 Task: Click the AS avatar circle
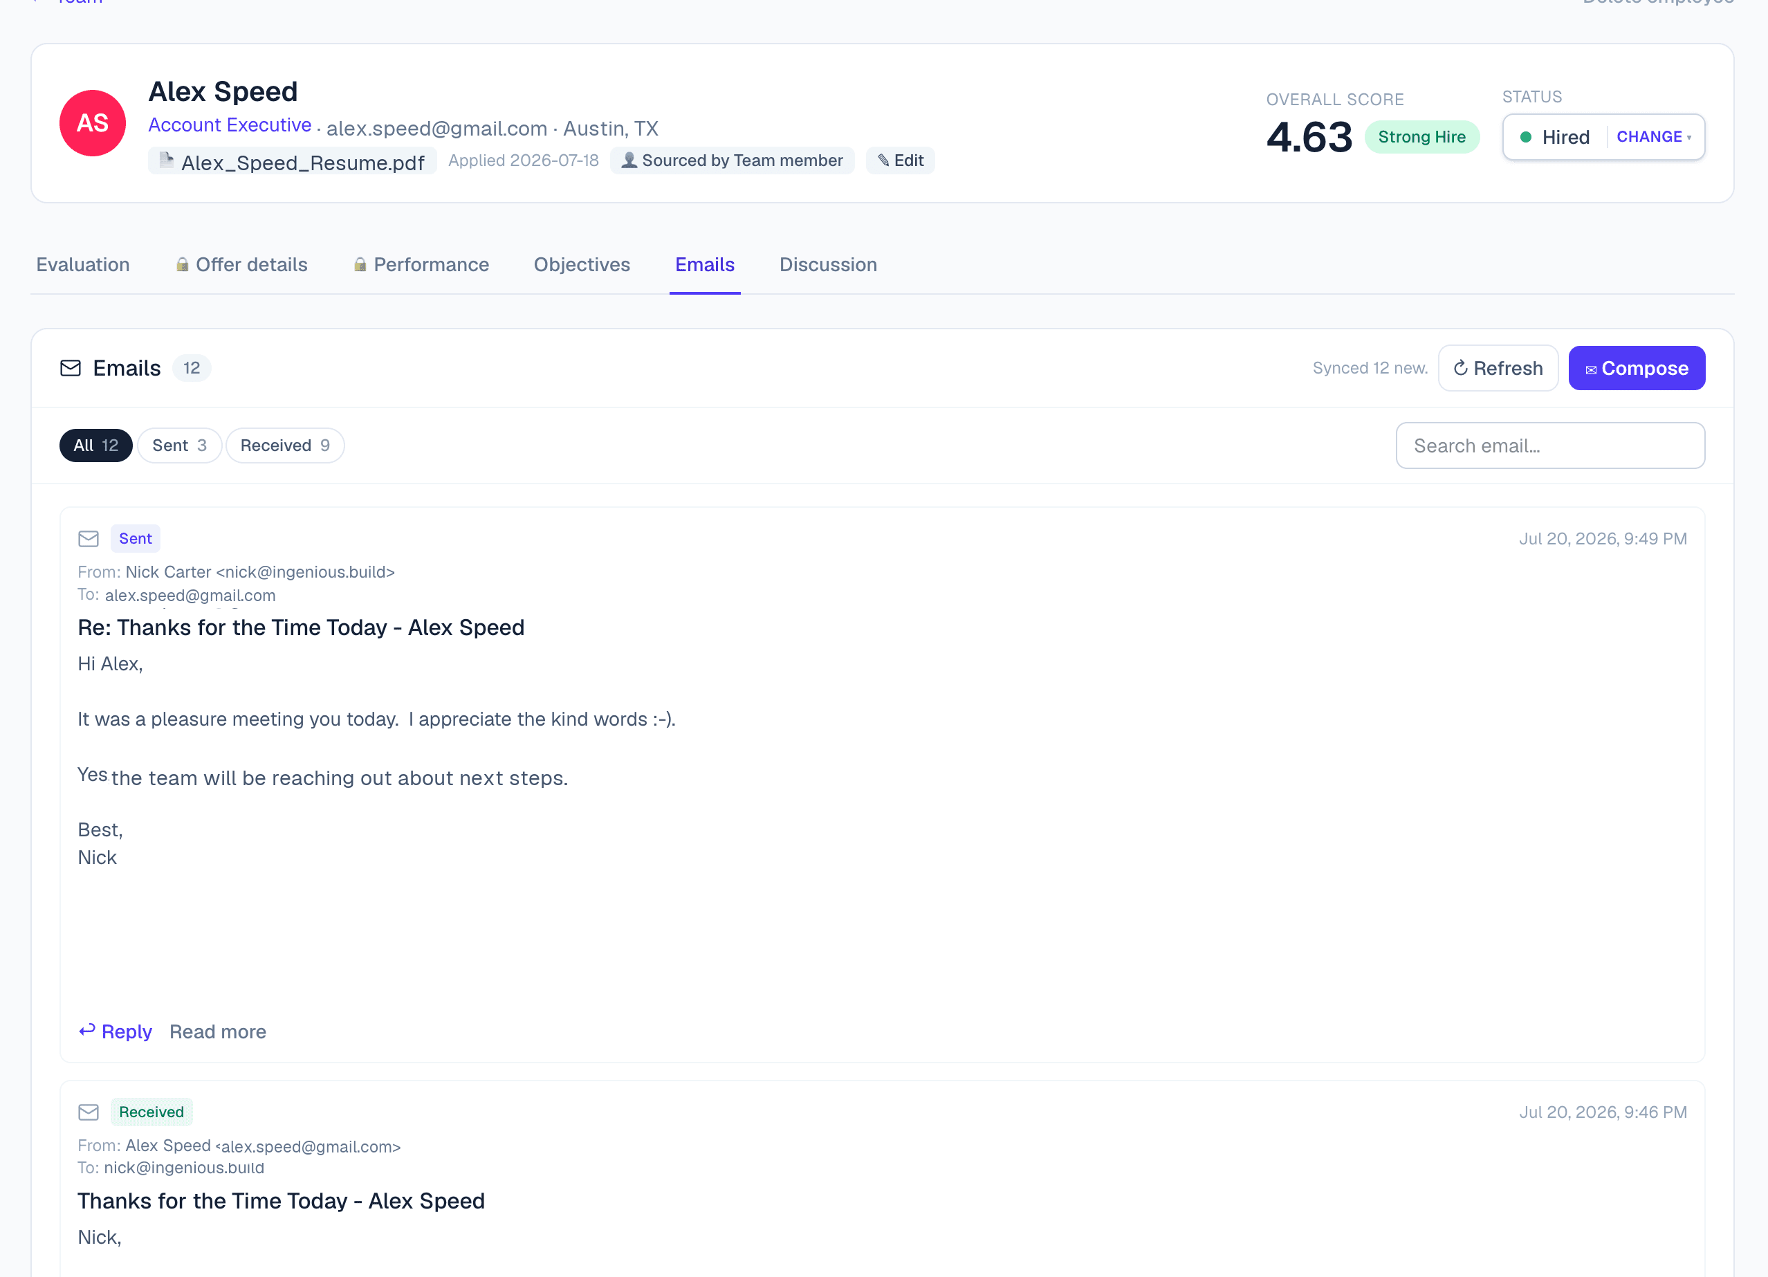click(92, 123)
